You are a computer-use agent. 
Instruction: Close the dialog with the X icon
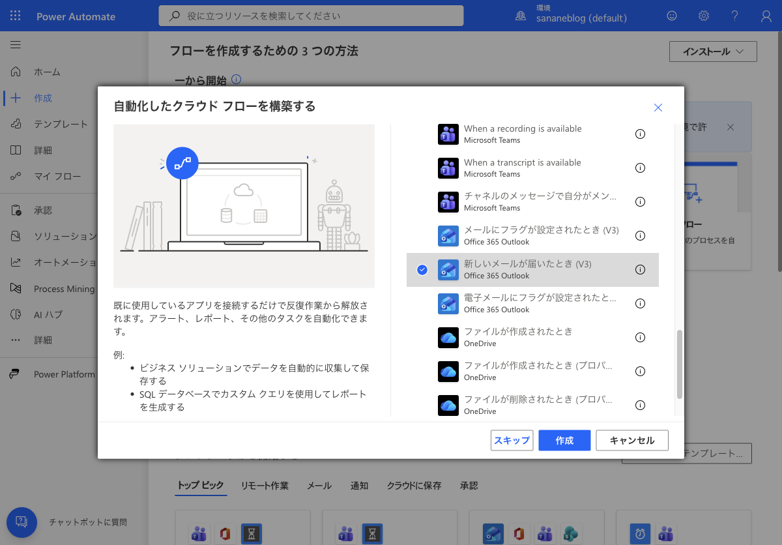click(658, 108)
